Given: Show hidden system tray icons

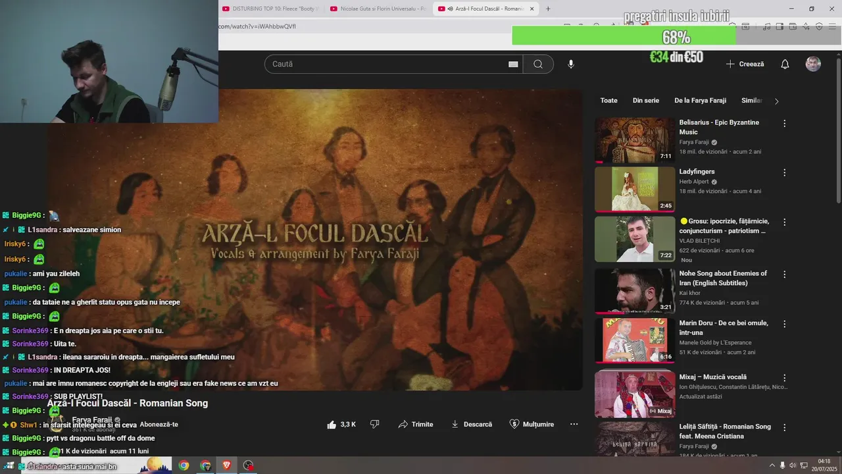Looking at the screenshot, I should tap(772, 465).
